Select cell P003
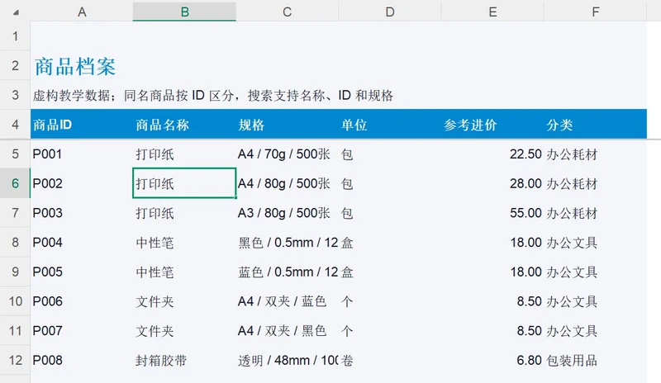The image size is (661, 383). (x=82, y=213)
